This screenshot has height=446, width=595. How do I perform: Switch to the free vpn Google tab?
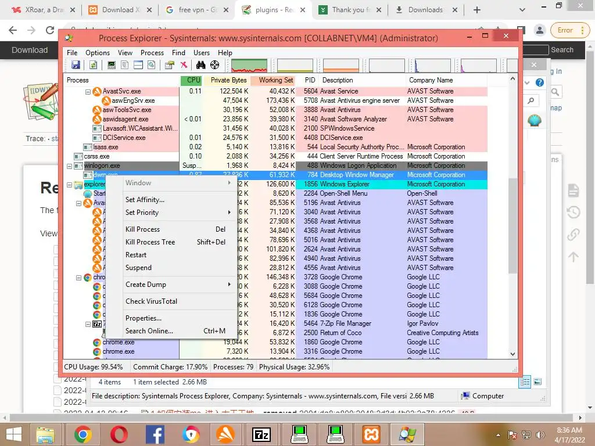(198, 10)
